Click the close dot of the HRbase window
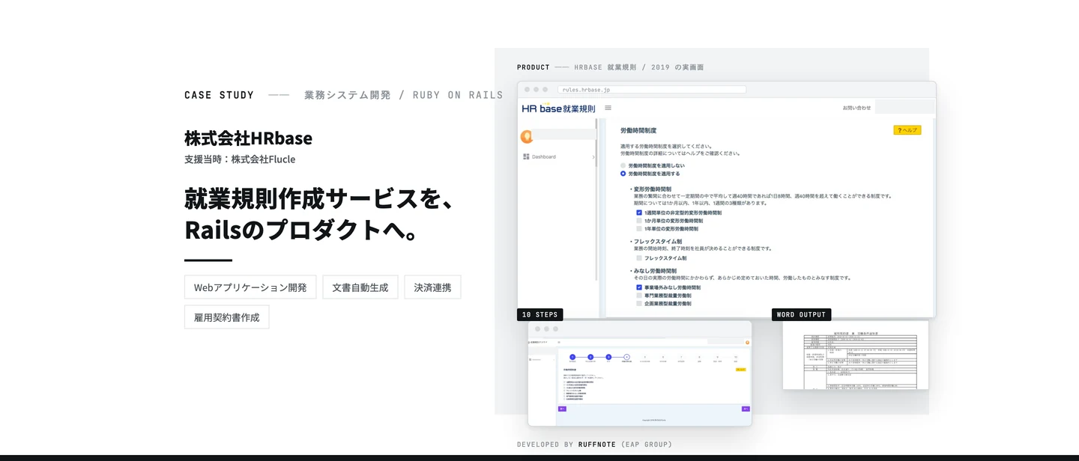The width and height of the screenshot is (1079, 461). (x=527, y=89)
